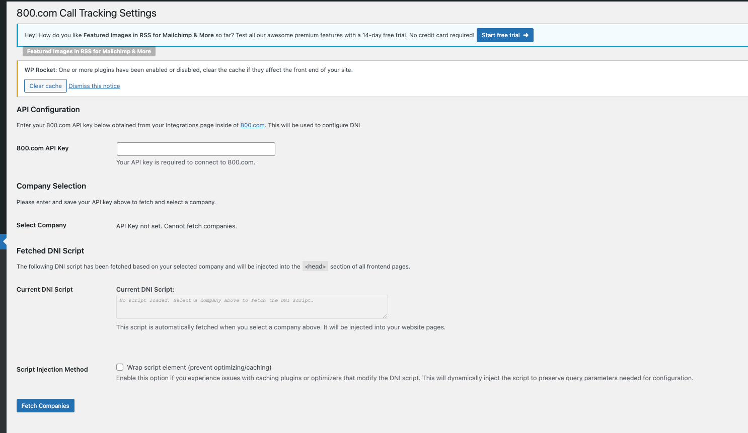
Task: Click the Company Selection heading
Action: [51, 186]
